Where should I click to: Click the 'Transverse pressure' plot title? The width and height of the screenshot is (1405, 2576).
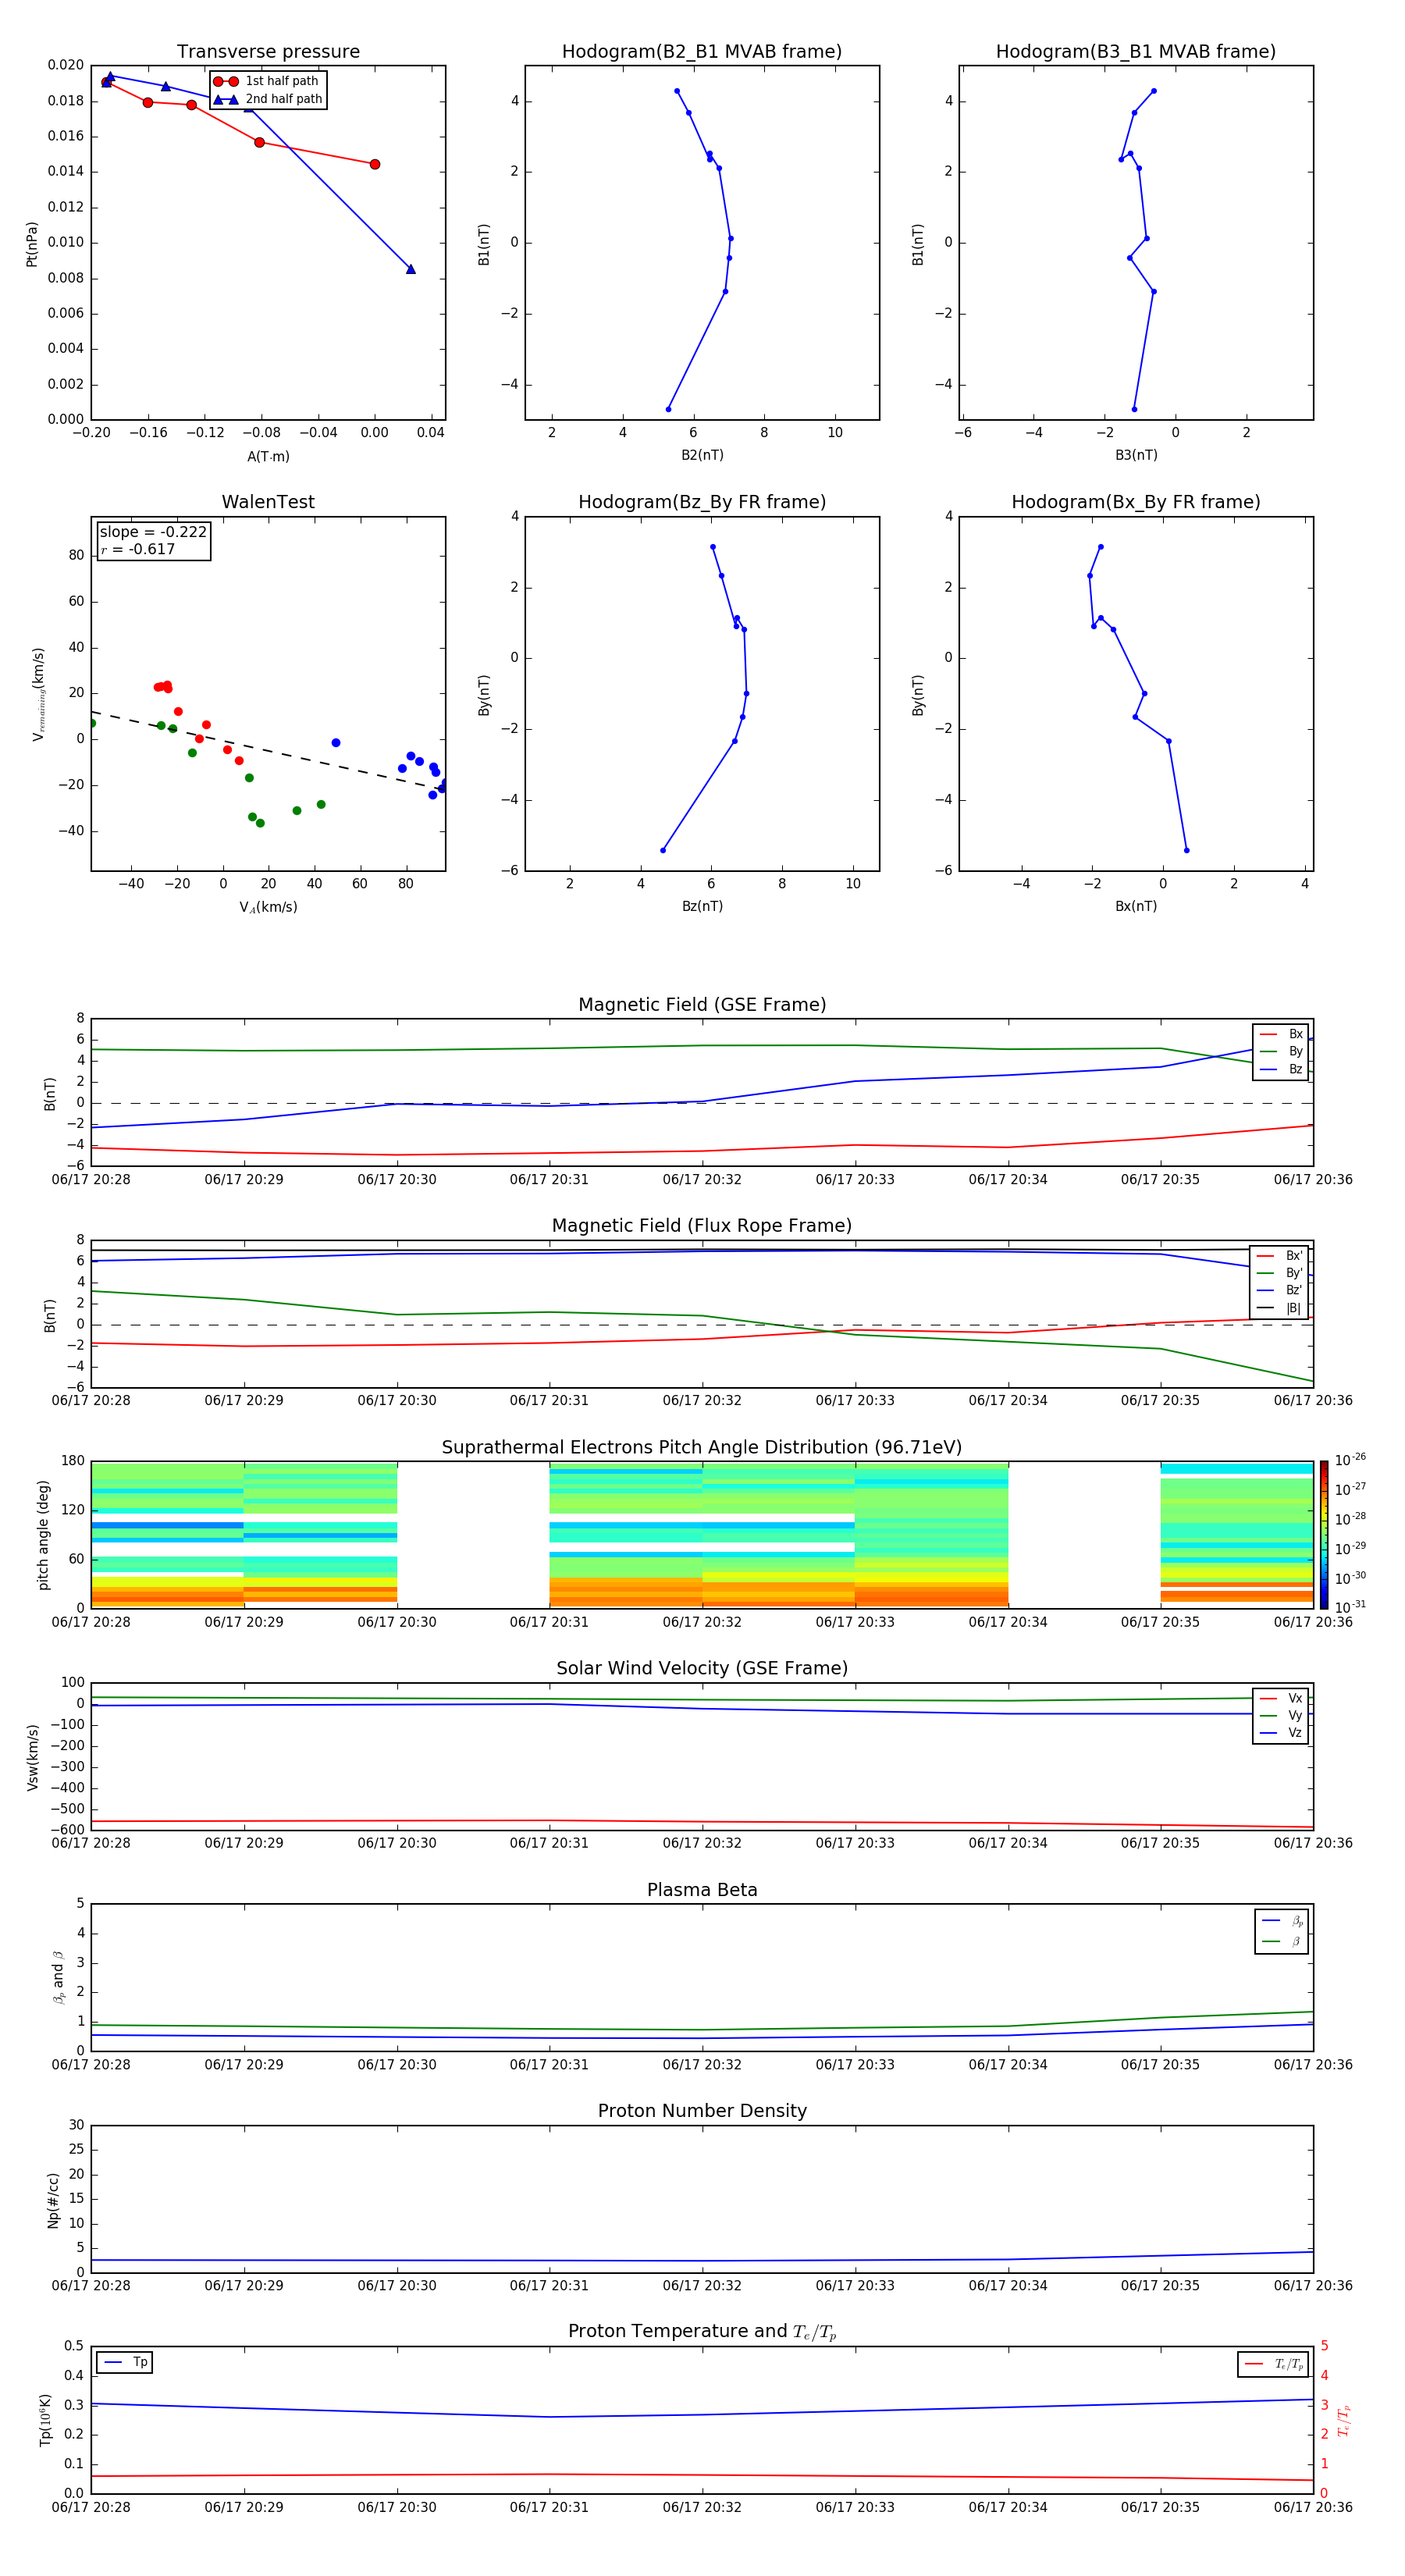pos(268,52)
